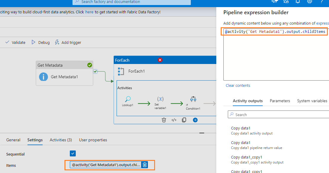Switch to the Parameters tab
The width and height of the screenshot is (329, 173).
pyautogui.click(x=280, y=101)
